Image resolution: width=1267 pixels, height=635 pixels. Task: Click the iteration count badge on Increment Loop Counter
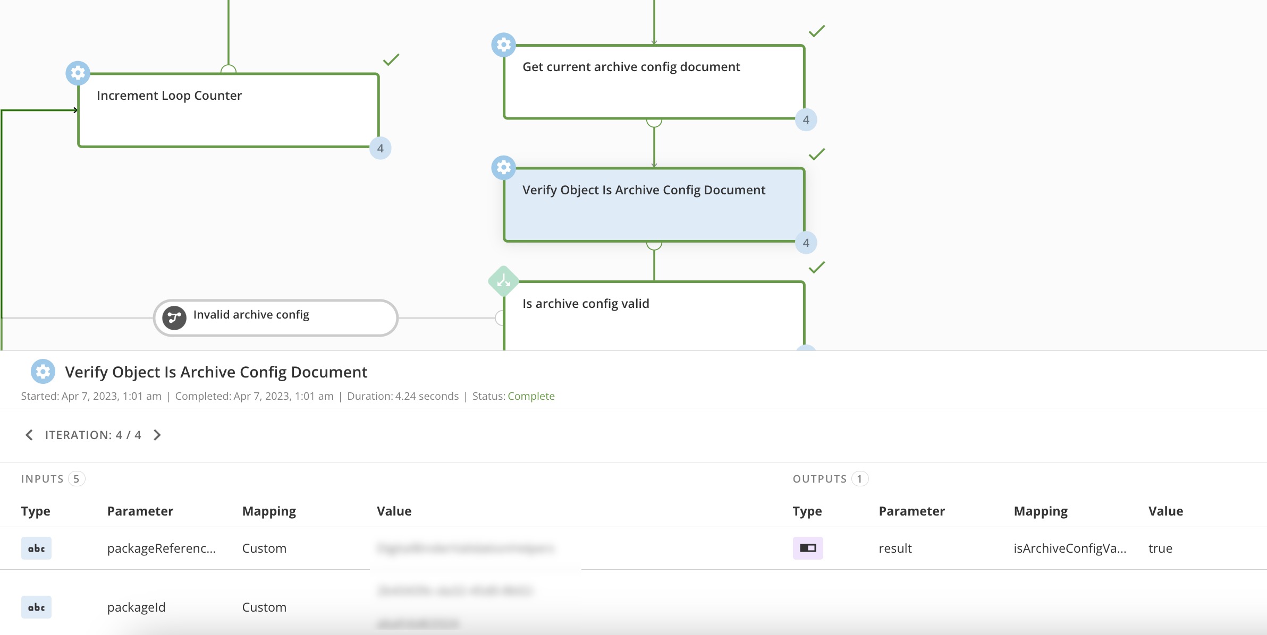(x=381, y=148)
